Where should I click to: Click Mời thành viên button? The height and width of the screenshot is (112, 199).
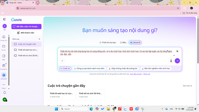click(26, 33)
